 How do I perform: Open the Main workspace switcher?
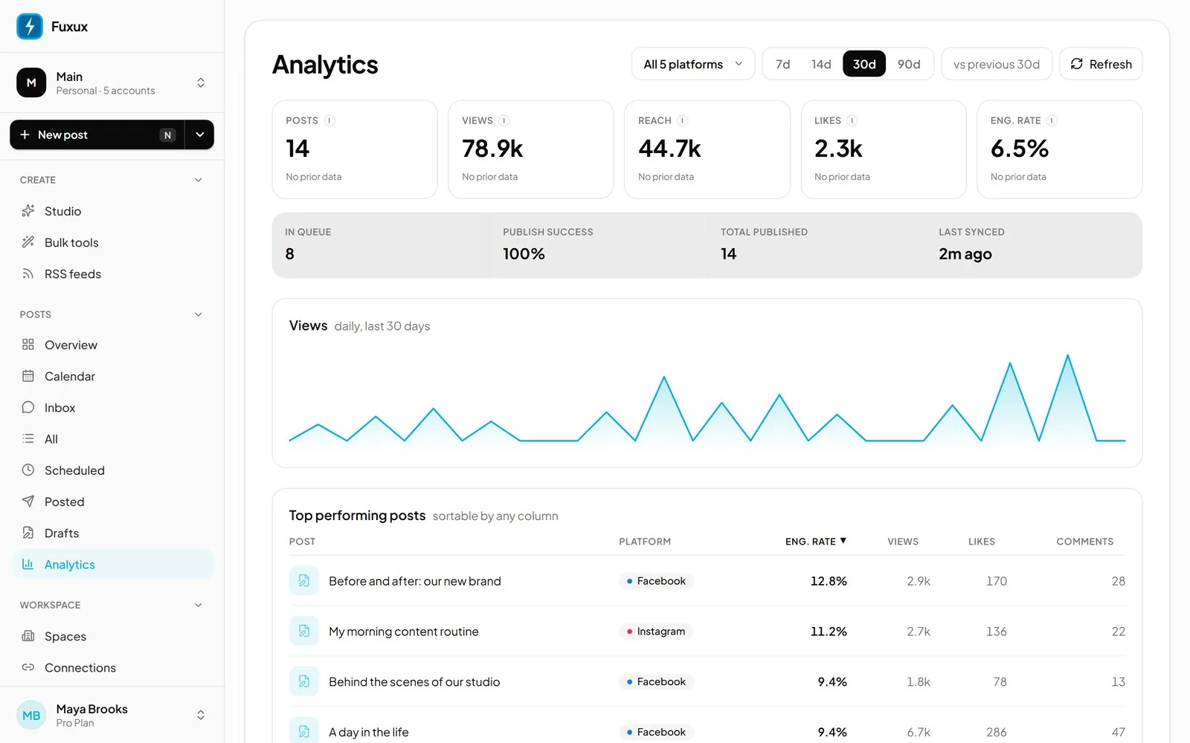112,82
